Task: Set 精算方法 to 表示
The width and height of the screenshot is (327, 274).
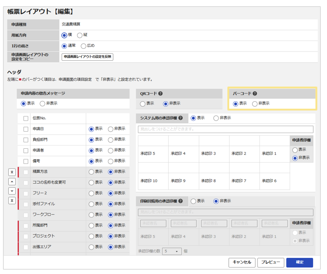Action: click(91, 172)
